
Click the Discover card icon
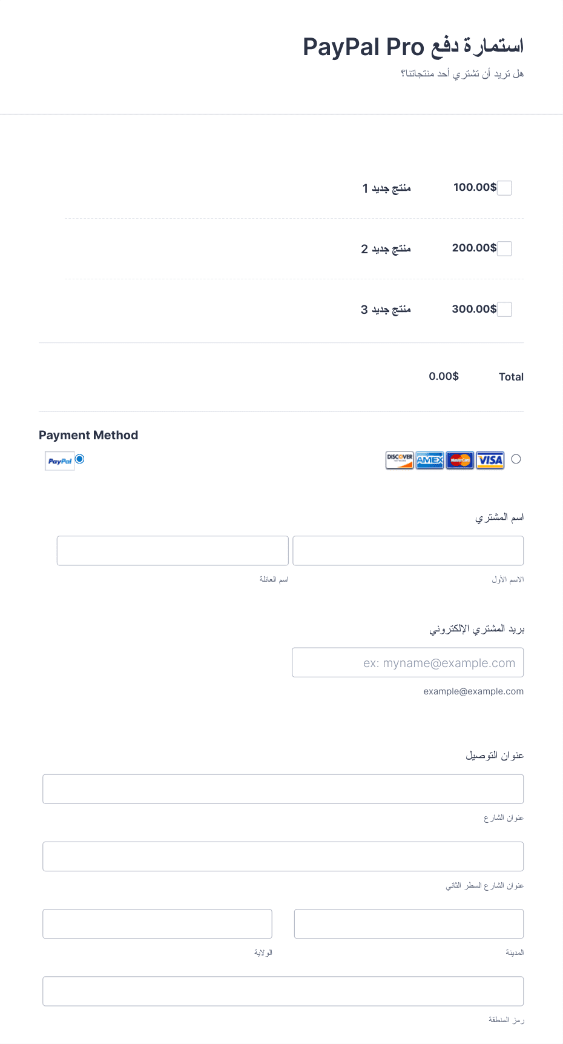click(400, 460)
